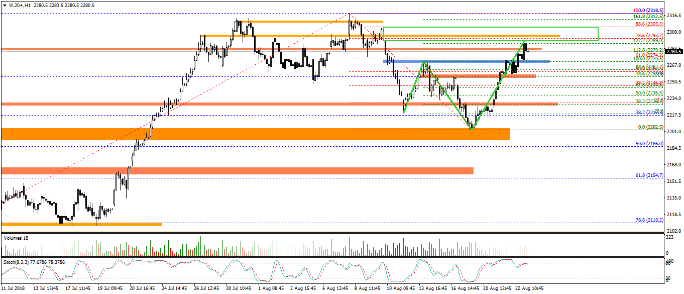Select the salmon zone rectangle near 2168
The height and width of the screenshot is (294, 684).
[x=237, y=171]
